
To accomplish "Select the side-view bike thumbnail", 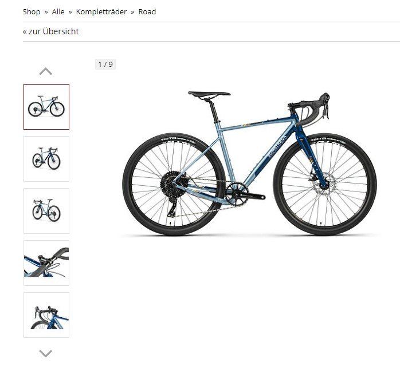I will 46,107.
